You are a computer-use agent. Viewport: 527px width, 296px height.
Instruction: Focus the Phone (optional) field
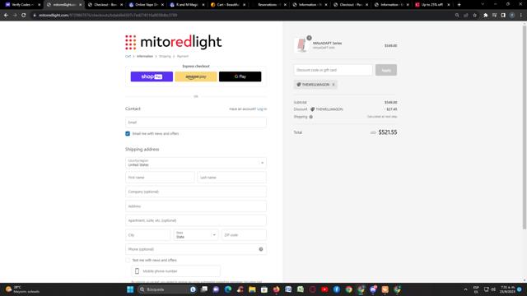[196, 249]
